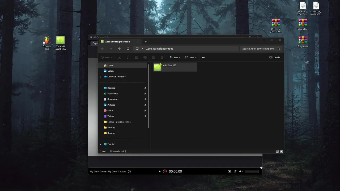This screenshot has height=191, width=340.
Task: Add a new File Explorer tab
Action: click(x=146, y=42)
